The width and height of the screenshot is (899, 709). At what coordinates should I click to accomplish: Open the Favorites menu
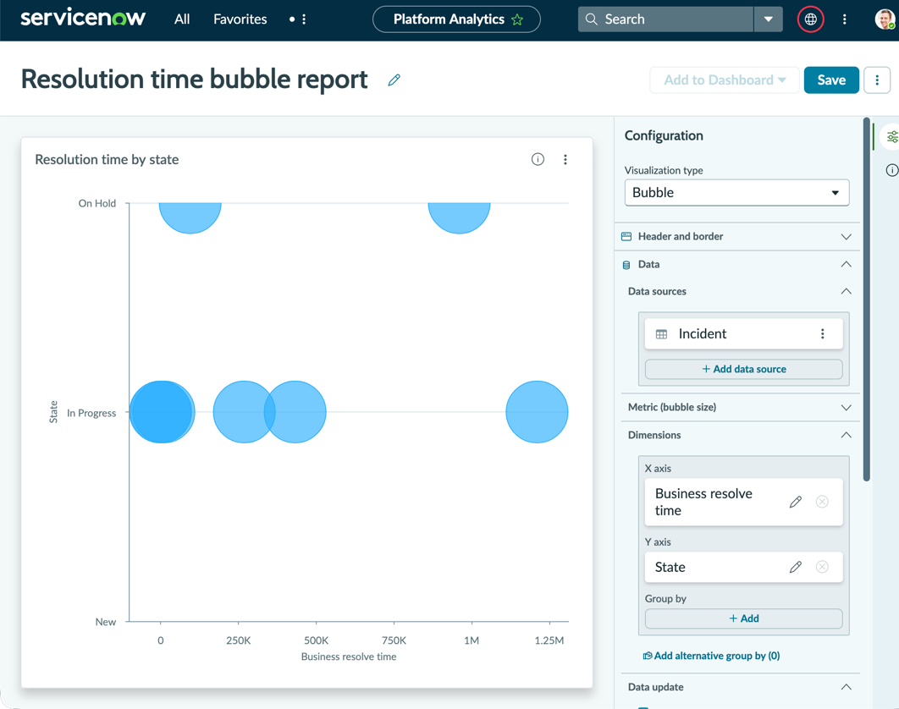coord(240,19)
